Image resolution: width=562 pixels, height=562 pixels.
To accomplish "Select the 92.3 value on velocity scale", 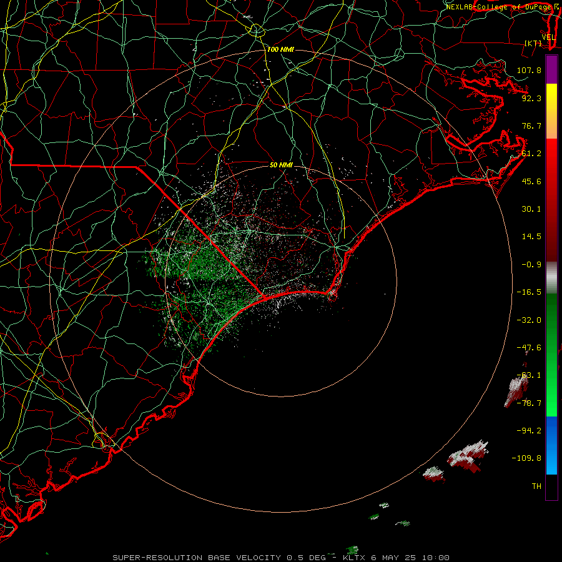I will [x=531, y=98].
